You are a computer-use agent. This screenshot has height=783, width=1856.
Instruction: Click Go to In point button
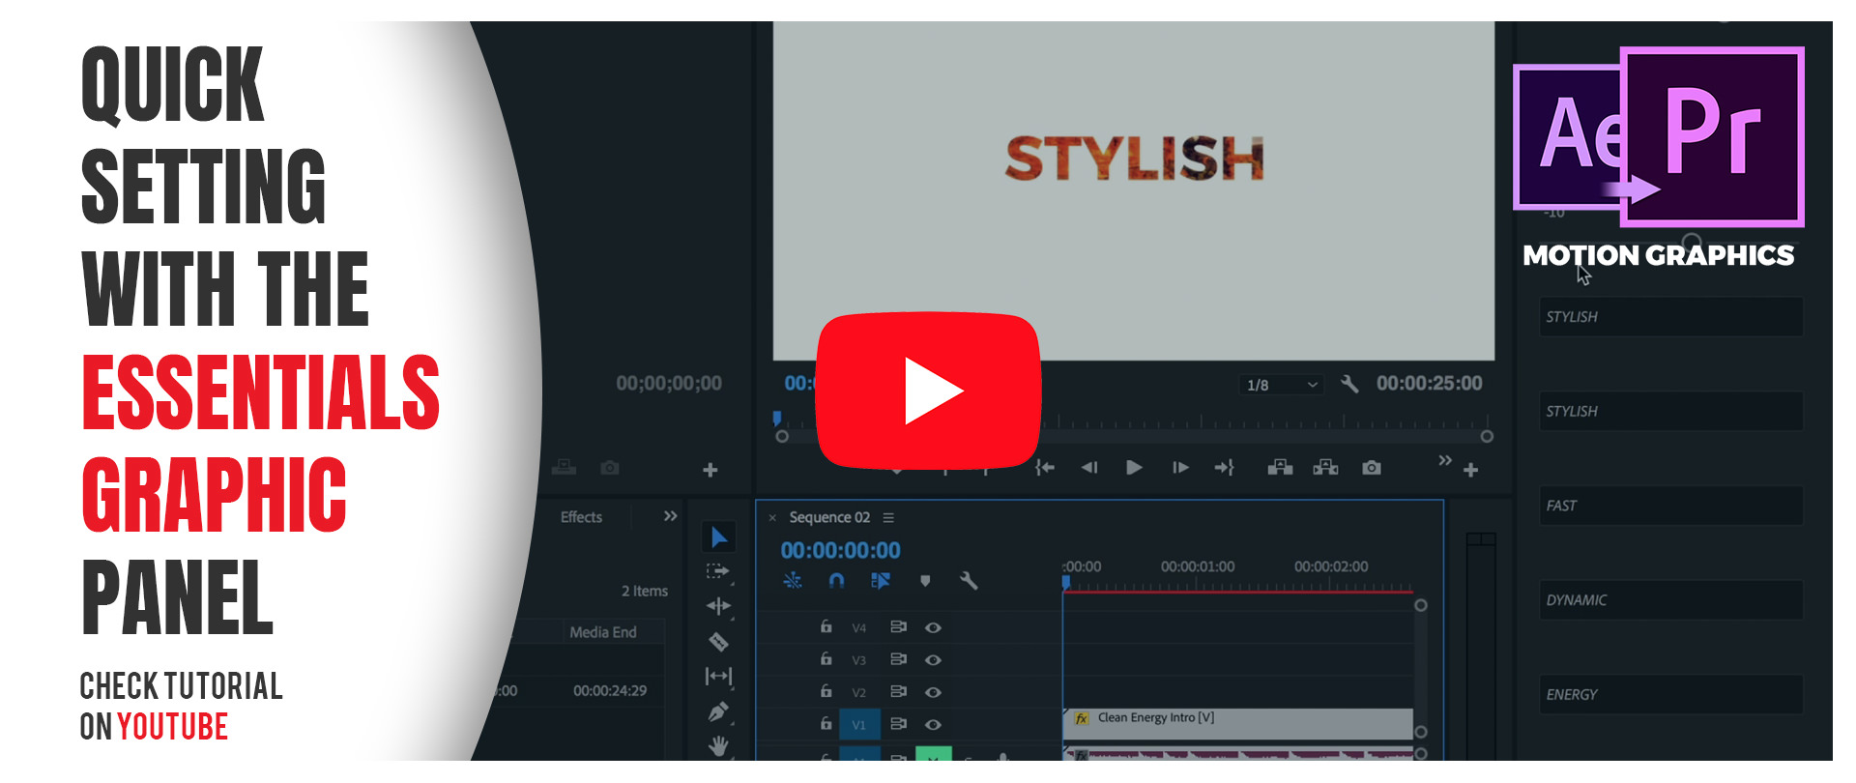[x=1045, y=468]
